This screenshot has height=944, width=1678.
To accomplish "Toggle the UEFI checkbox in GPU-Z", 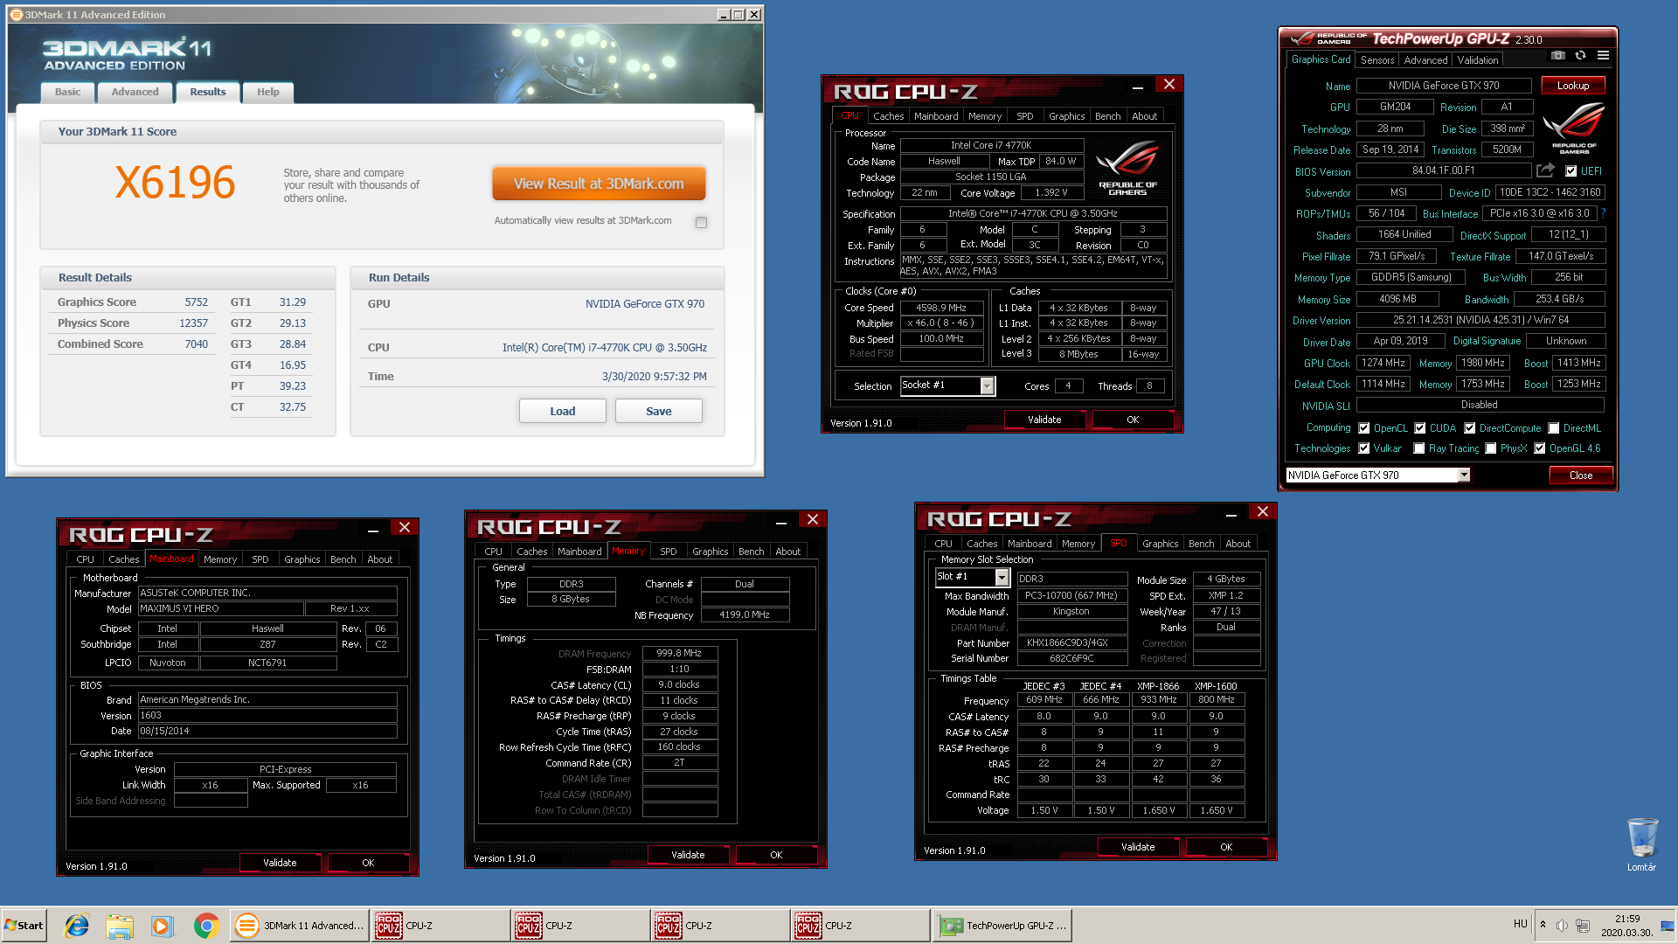I will tap(1571, 171).
